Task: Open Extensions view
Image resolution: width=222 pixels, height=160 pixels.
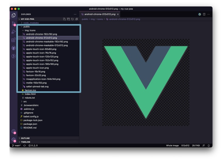Action: pos(14,40)
